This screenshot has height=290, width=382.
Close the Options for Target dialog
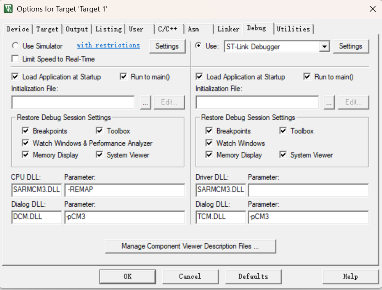[373, 9]
